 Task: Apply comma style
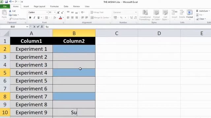click(125, 17)
